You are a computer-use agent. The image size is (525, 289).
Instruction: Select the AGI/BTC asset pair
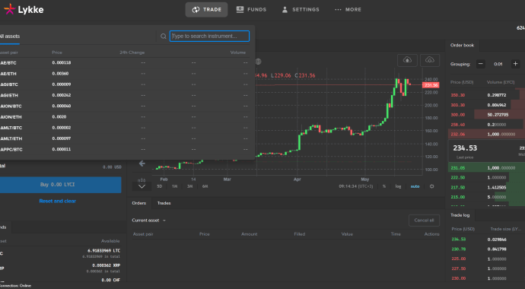[x=125, y=84]
